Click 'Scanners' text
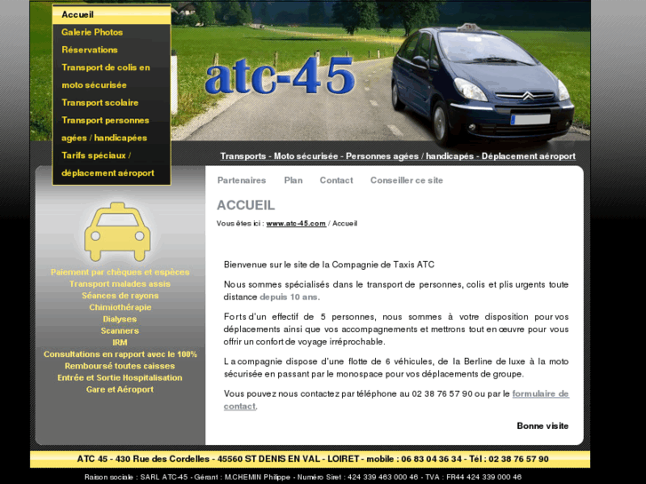Screen dimensions: 646x484 120,330
